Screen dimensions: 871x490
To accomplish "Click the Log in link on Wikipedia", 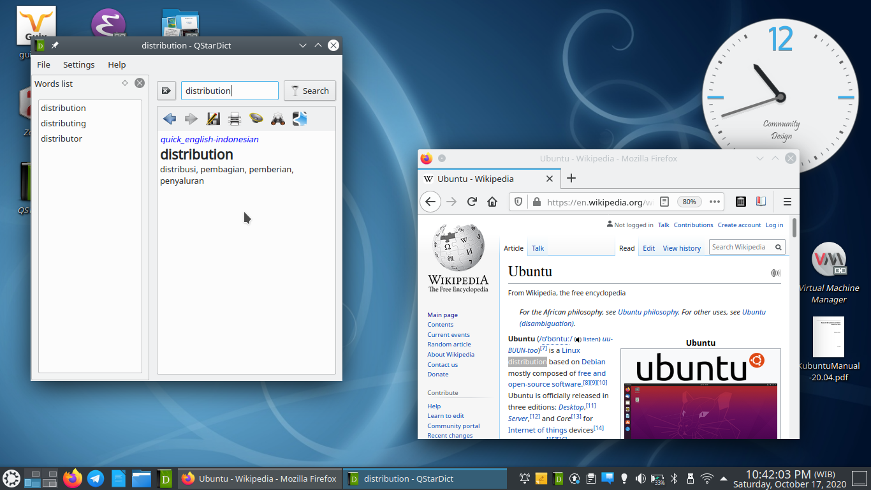I will (x=774, y=225).
